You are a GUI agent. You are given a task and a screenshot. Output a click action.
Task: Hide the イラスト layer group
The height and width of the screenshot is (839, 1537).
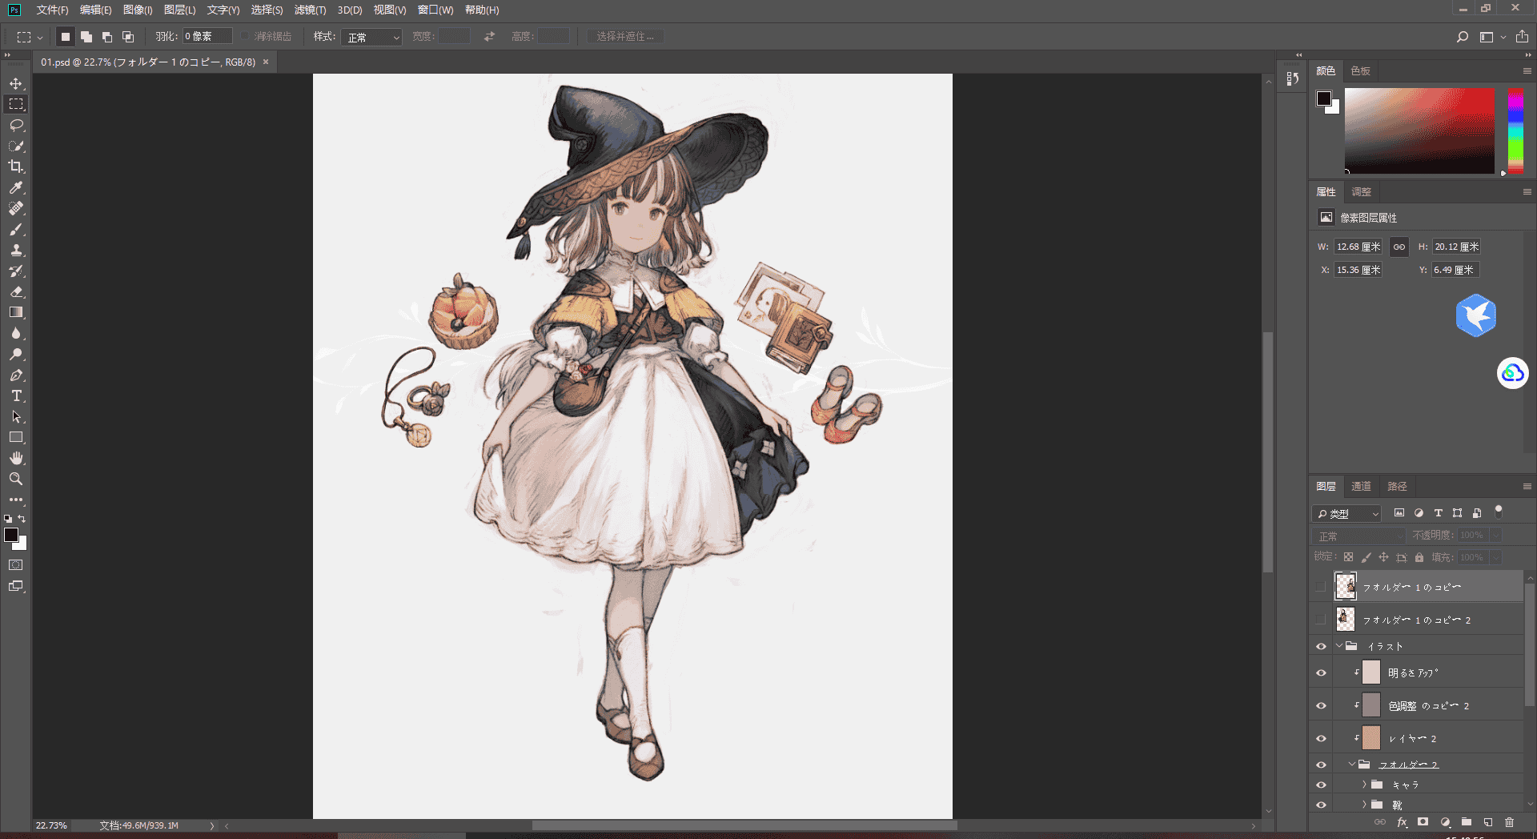click(1321, 646)
